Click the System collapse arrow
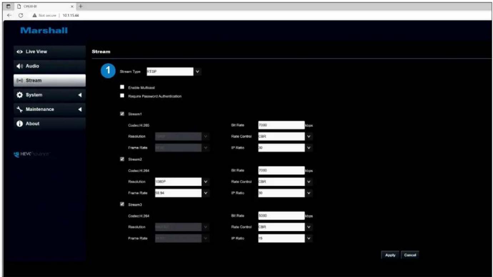Image resolution: width=493 pixels, height=277 pixels. [x=80, y=95]
